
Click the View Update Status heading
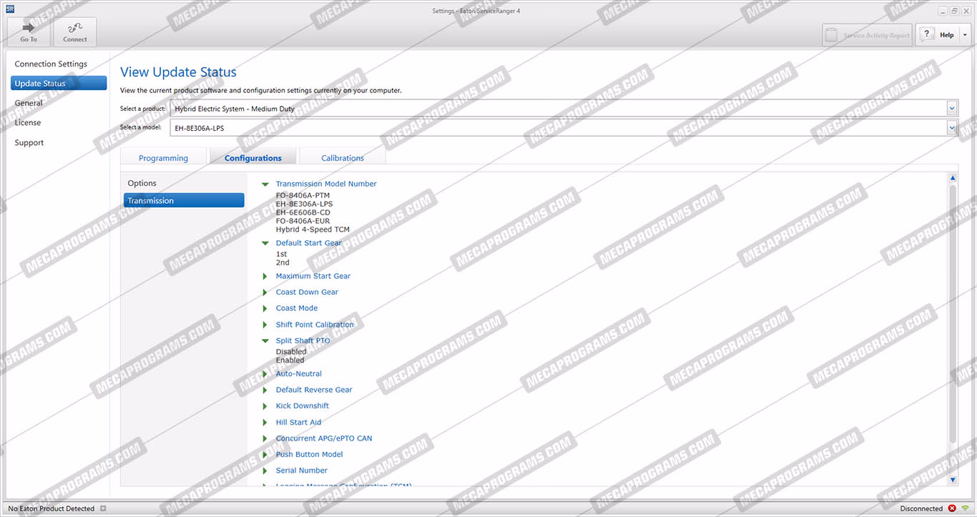178,72
